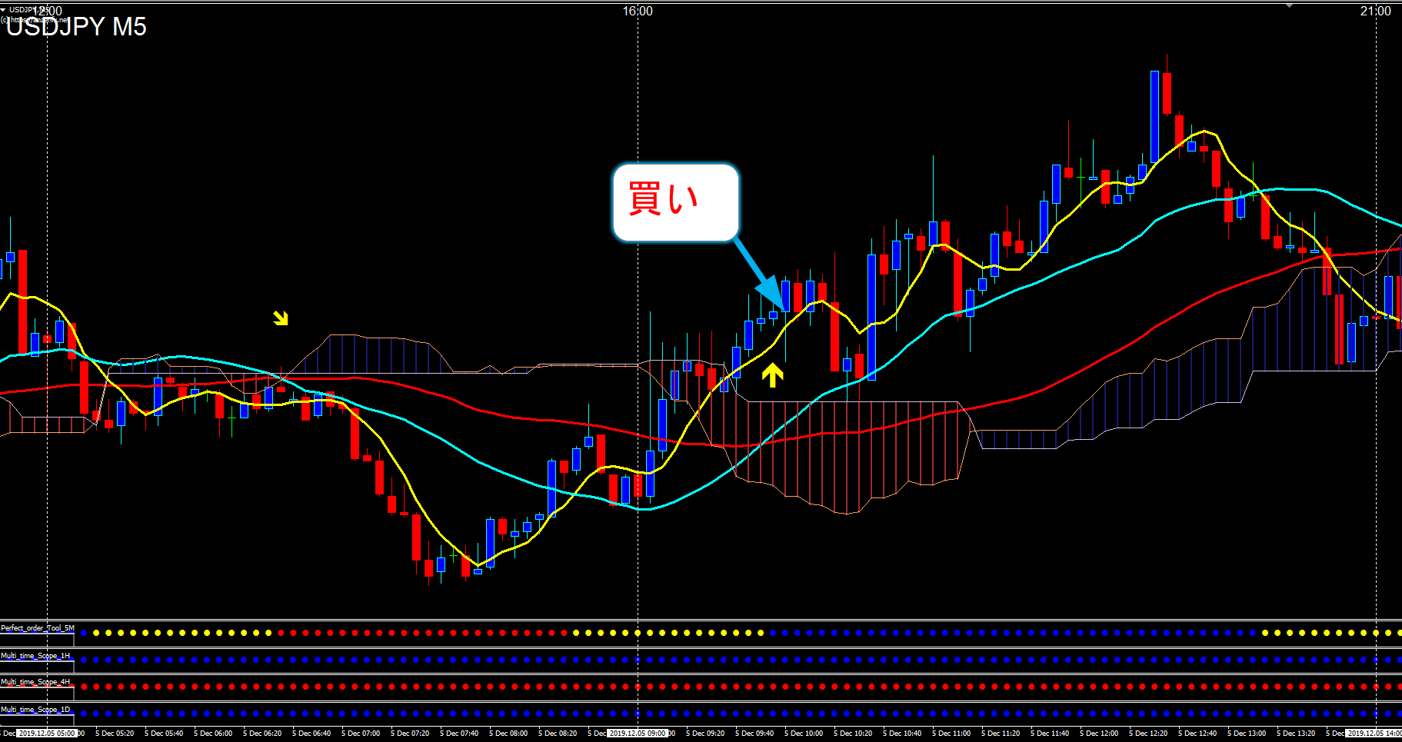Click the 5 Dec 05:20 time label

[x=115, y=734]
